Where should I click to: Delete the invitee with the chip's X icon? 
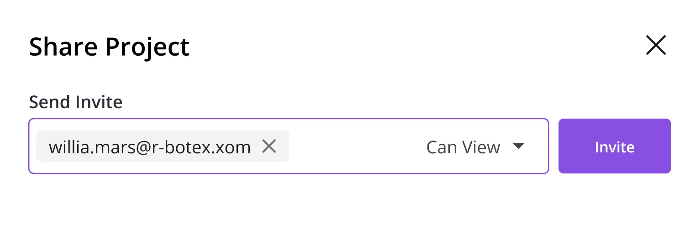[x=269, y=146]
